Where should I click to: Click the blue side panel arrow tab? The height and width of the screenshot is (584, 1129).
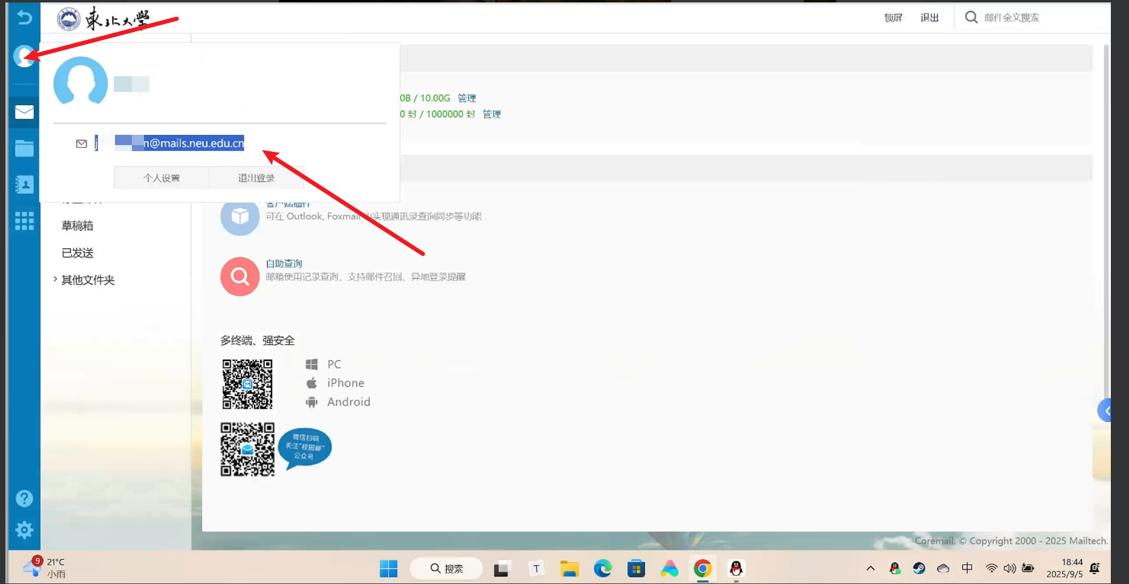coord(1104,411)
